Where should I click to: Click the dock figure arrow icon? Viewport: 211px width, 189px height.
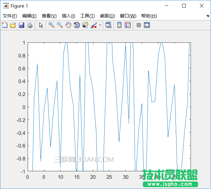click(x=208, y=16)
